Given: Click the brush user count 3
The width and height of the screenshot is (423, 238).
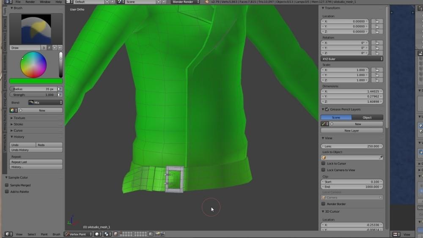Looking at the screenshot, I should [x=44, y=48].
